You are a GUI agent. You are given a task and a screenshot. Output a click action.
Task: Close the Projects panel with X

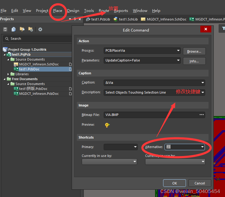tap(80, 19)
